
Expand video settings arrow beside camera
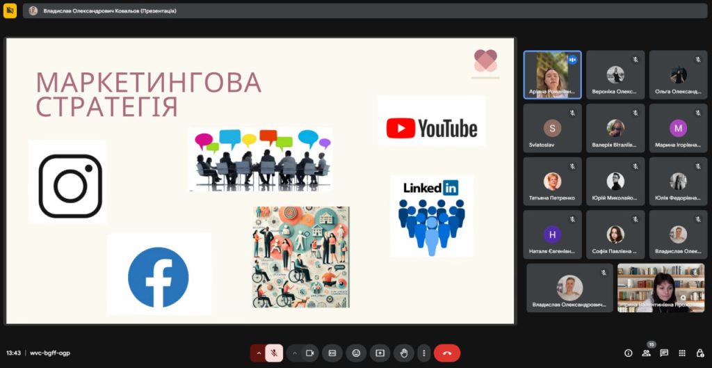294,353
